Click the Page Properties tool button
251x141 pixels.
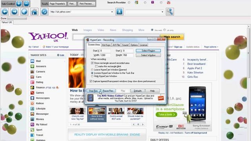click(x=57, y=4)
